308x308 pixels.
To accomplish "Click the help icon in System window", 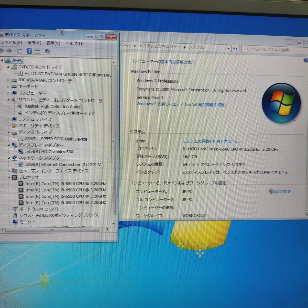I will coord(305,60).
